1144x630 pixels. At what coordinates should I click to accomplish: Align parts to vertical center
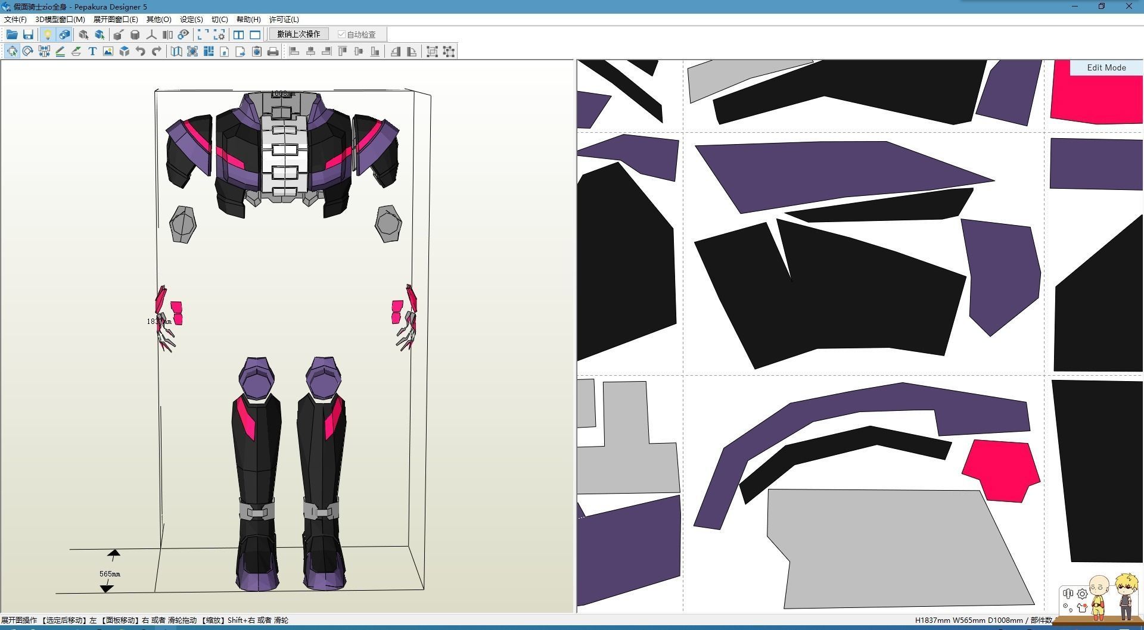(358, 51)
